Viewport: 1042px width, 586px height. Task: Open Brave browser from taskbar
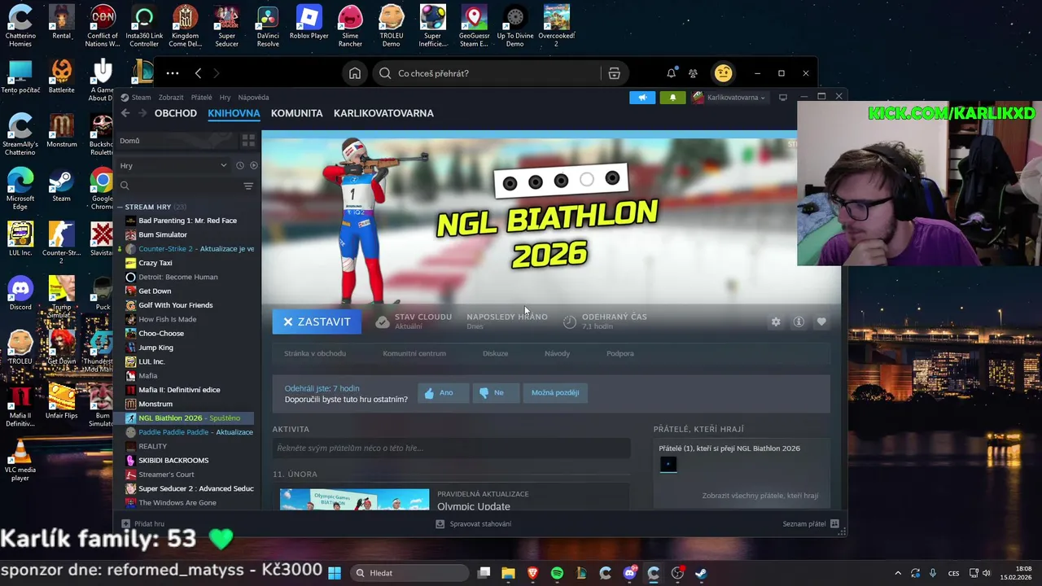tap(532, 573)
